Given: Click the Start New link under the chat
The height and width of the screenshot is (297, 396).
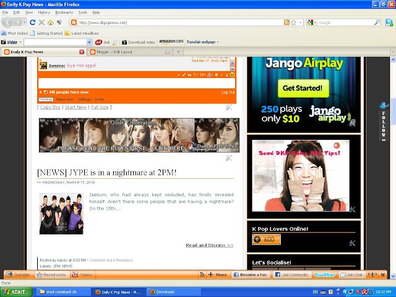Looking at the screenshot, I should point(75,107).
